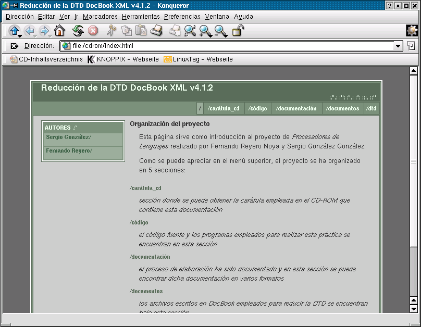Open the Sergio González/ author link
This screenshot has width=421, height=327.
pyautogui.click(x=69, y=137)
